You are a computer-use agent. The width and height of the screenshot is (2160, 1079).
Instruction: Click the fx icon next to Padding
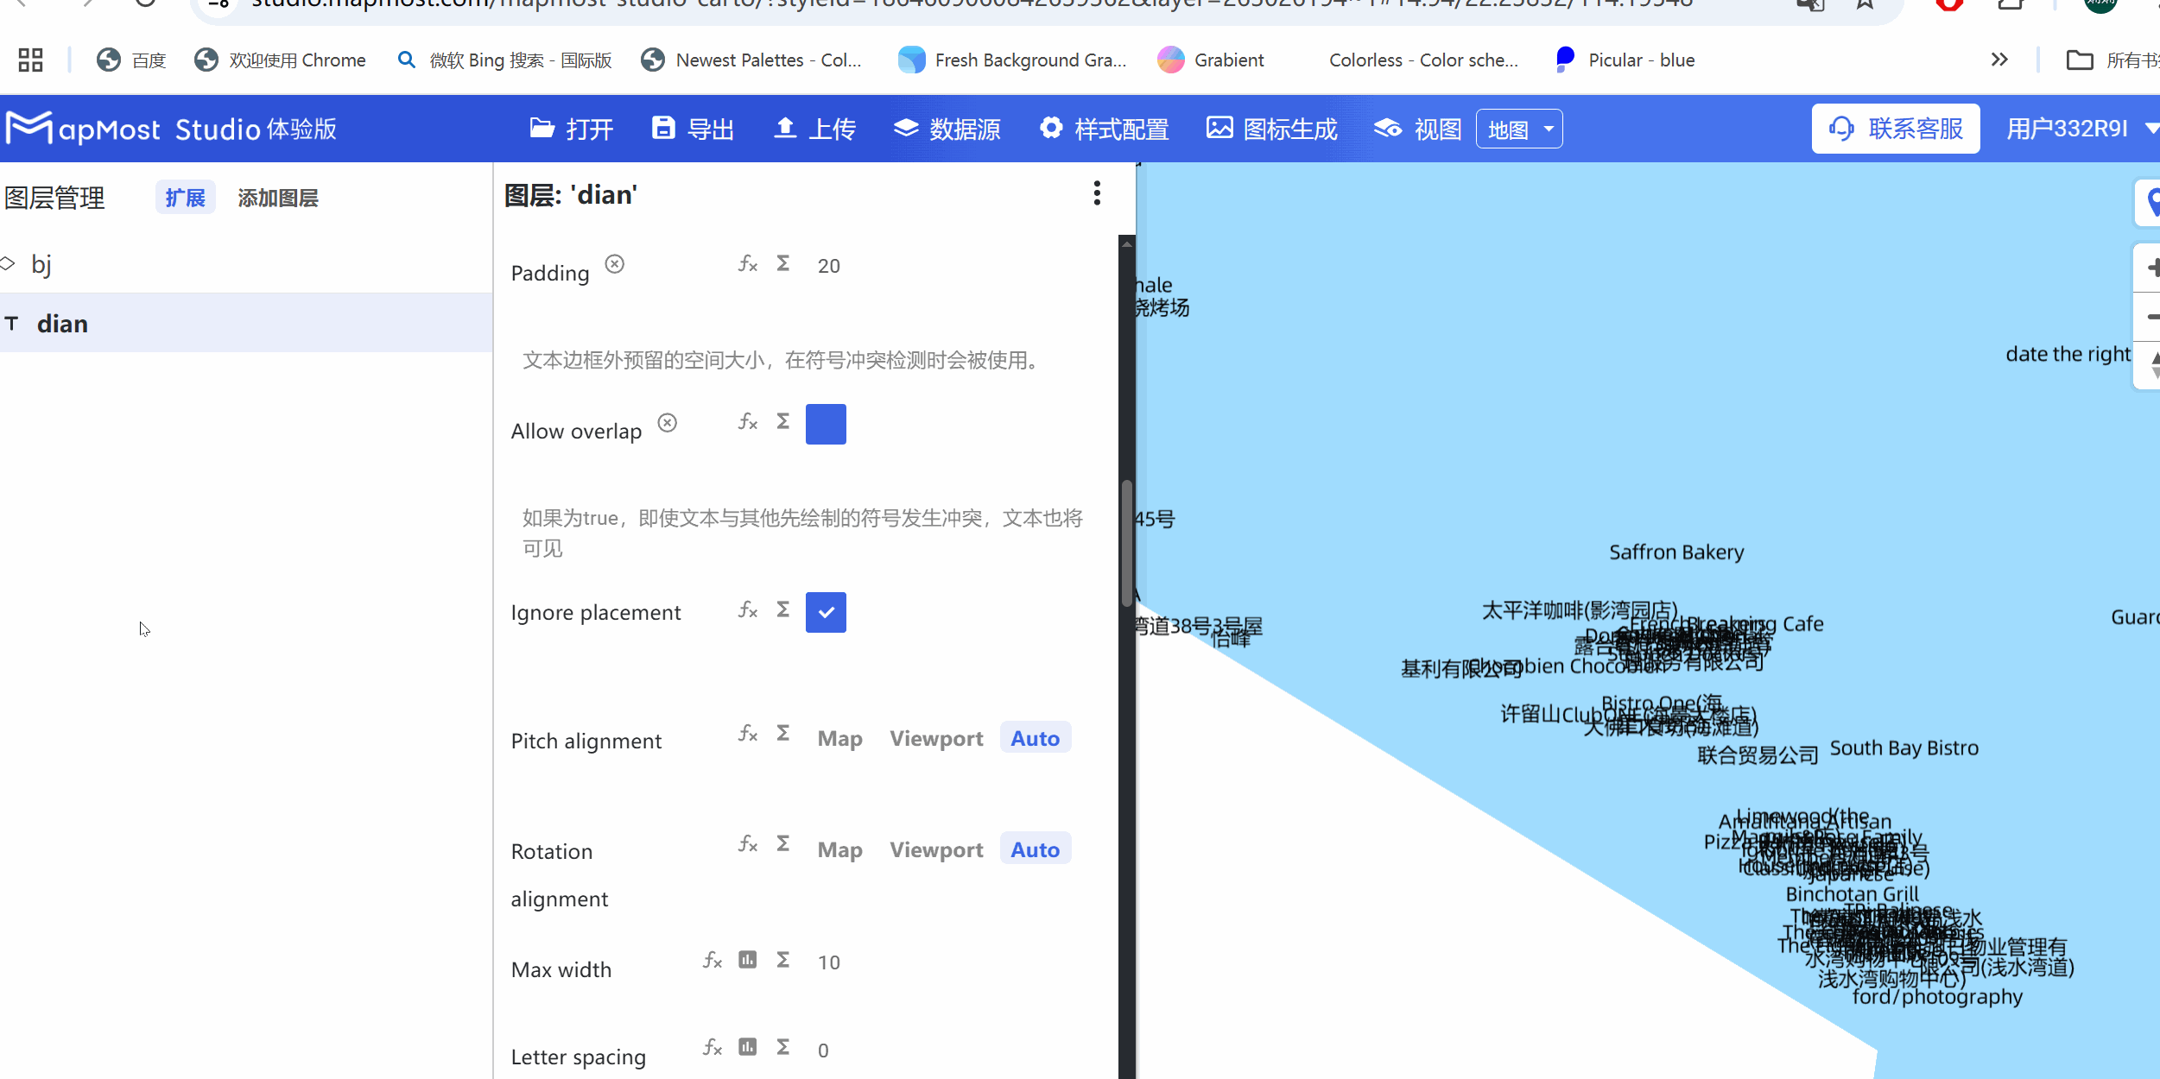point(746,265)
